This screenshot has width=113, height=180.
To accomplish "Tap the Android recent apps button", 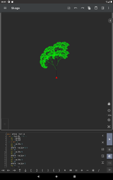I will (x=75, y=177).
